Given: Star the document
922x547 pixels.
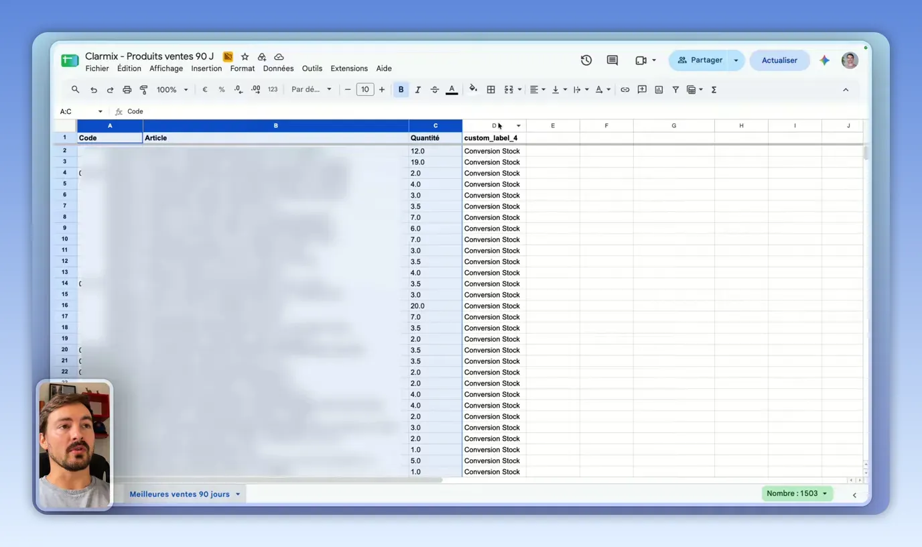Looking at the screenshot, I should click(x=245, y=57).
